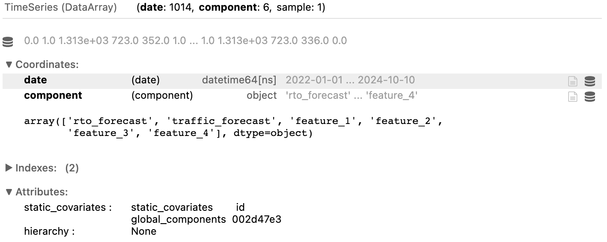Click the datetime64[ns] dtype text
This screenshot has width=607, height=242.
tap(239, 80)
